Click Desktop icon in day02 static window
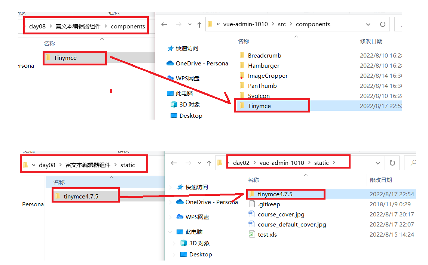 (x=184, y=255)
